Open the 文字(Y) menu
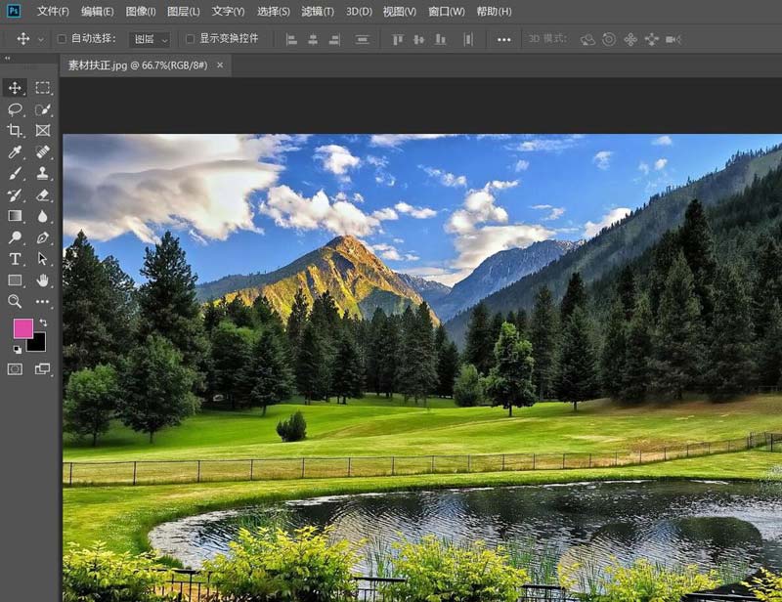This screenshot has height=602, width=782. [x=228, y=11]
